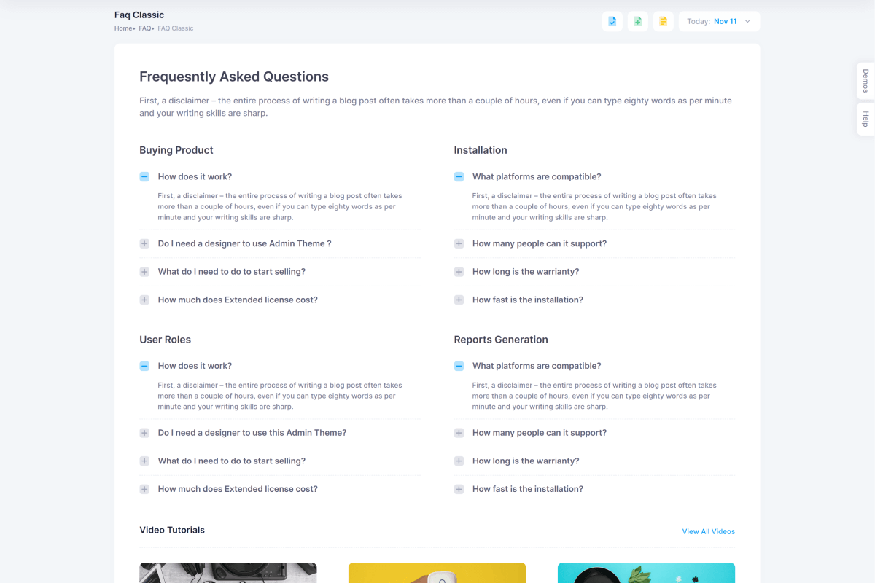This screenshot has height=583, width=875.
Task: Click plus icon beside 'How many people can it support?' in Installation
Action: [x=459, y=244]
